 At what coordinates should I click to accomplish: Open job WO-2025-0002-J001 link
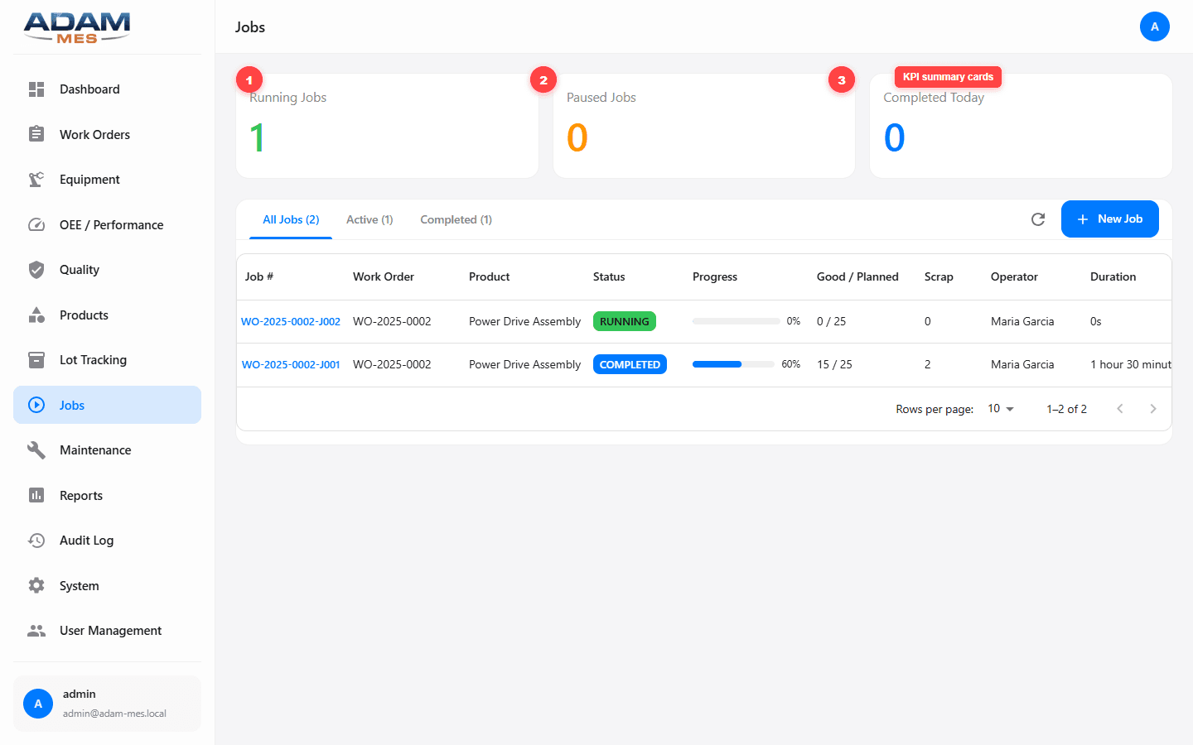(x=291, y=364)
